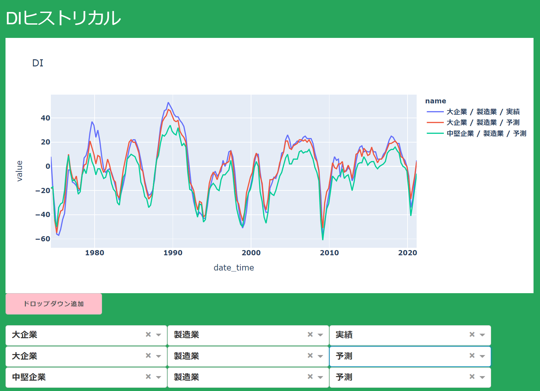The height and width of the screenshot is (391, 540).
Task: Click the −40 y-axis tick label
Action: point(43,215)
